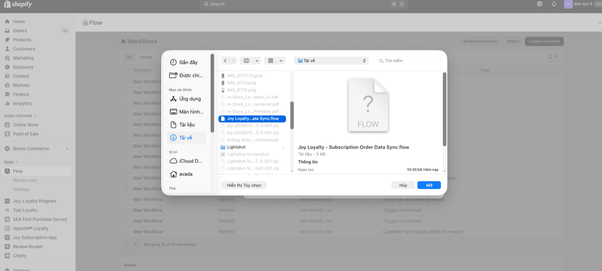602x271 pixels.
Task: Open iCloud D... location in sidebar
Action: pyautogui.click(x=187, y=161)
